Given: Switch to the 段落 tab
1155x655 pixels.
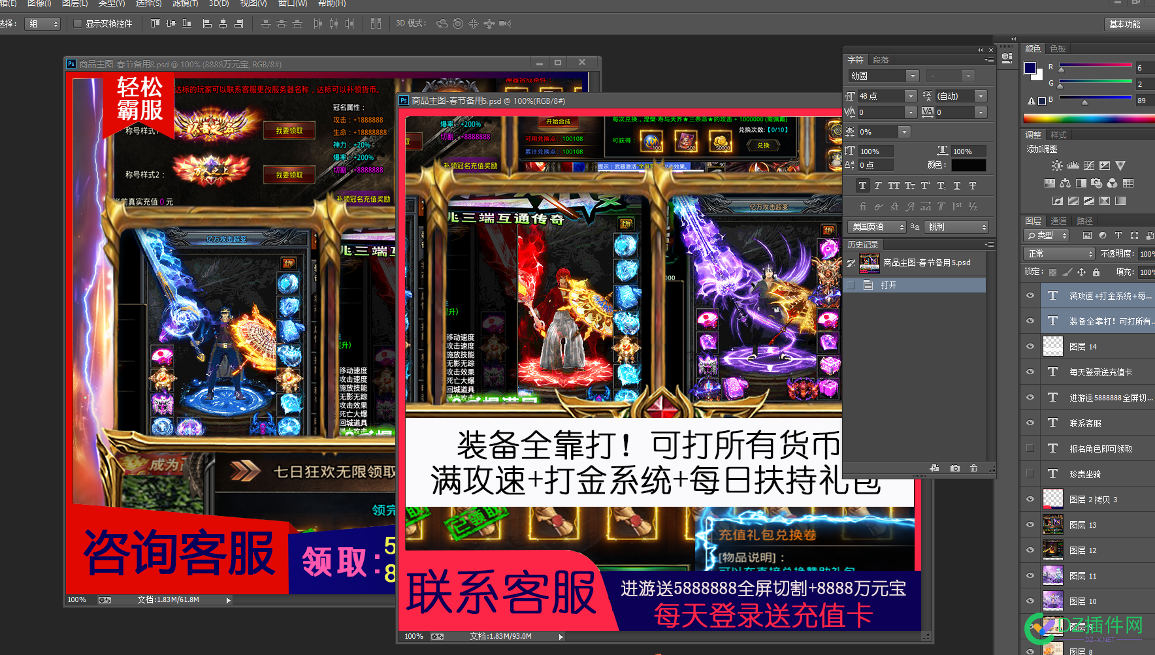Looking at the screenshot, I should (881, 60).
